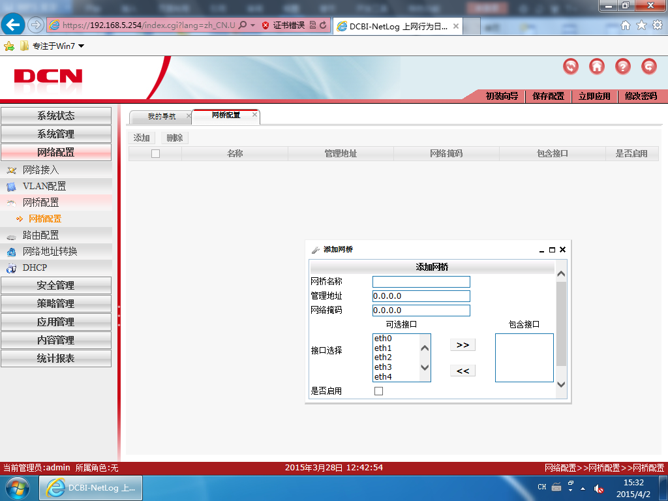Click the 立即应用 header button

[x=594, y=96]
